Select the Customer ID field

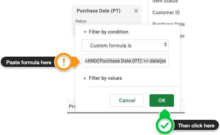166,13
